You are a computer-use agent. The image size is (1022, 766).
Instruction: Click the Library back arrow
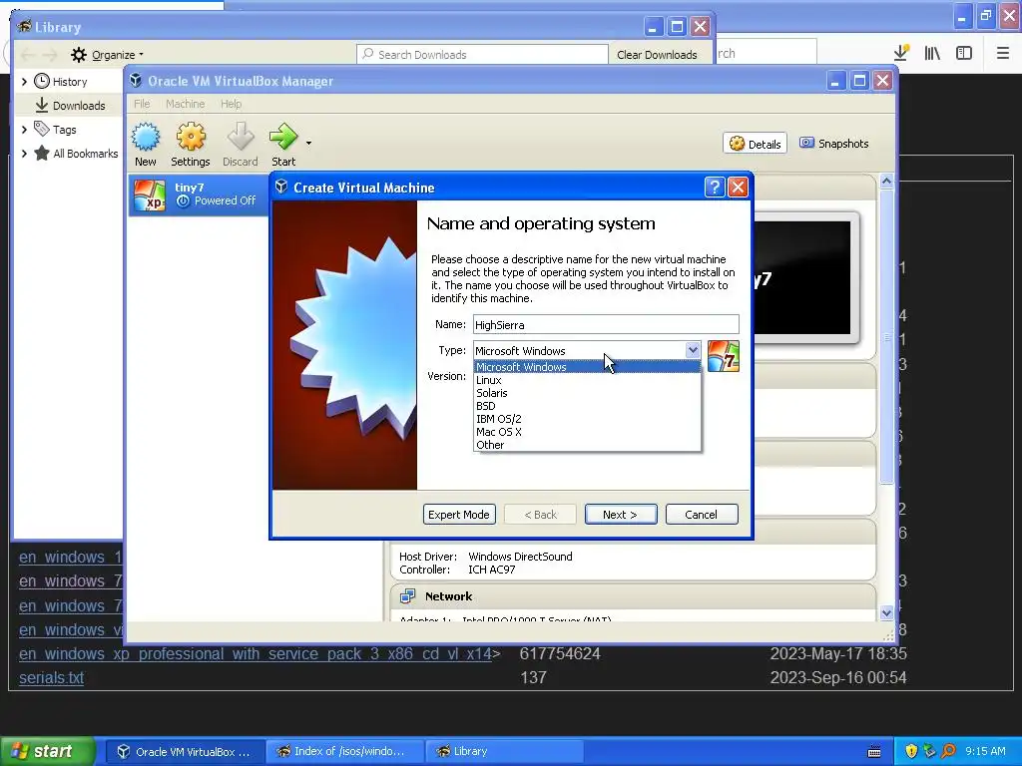pyautogui.click(x=27, y=55)
